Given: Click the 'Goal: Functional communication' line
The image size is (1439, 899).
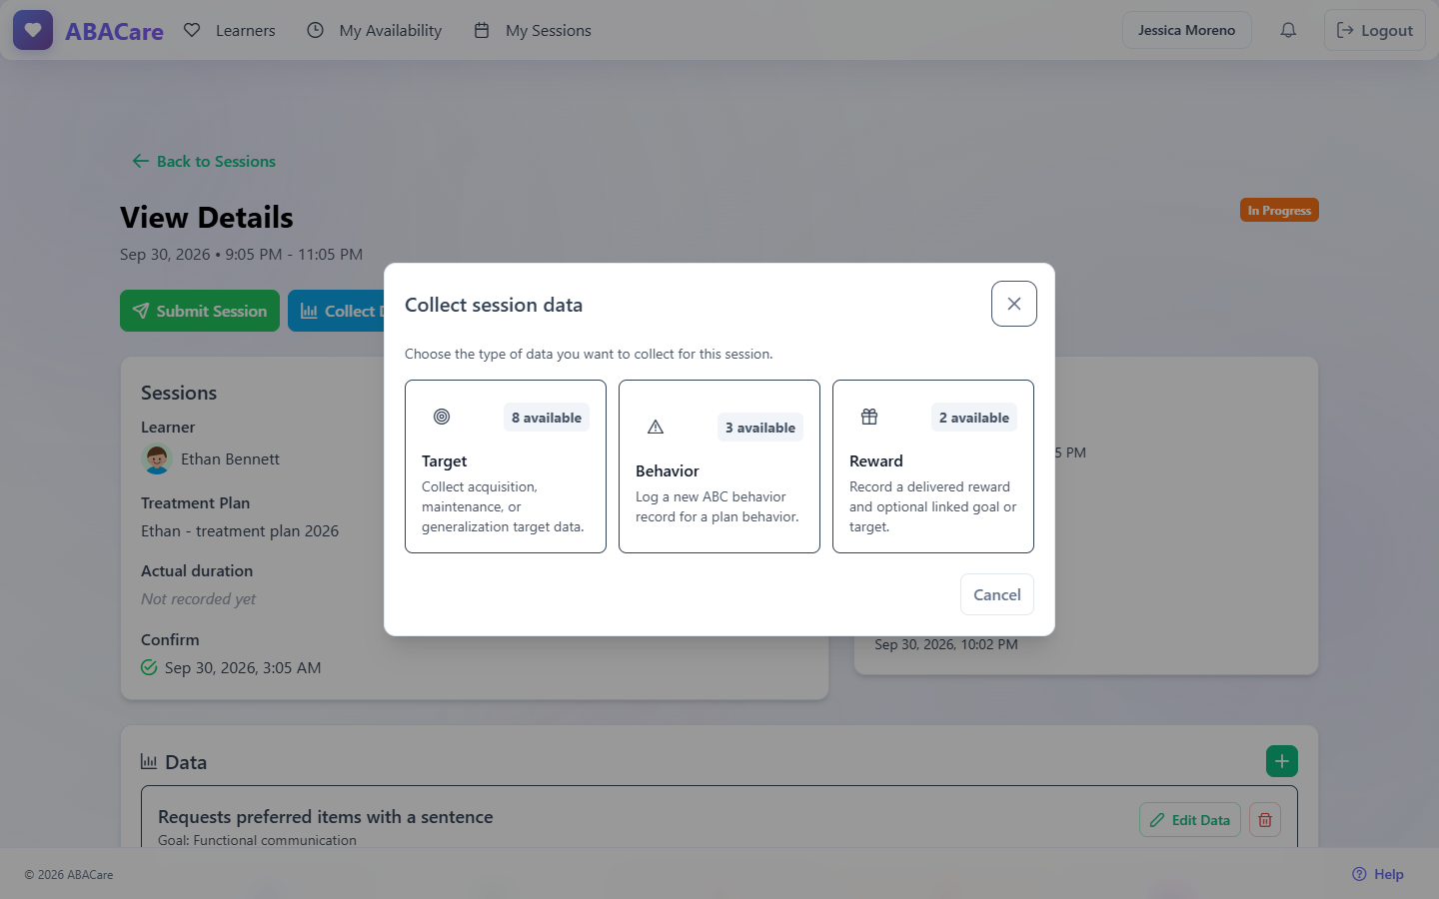Looking at the screenshot, I should pyautogui.click(x=257, y=840).
